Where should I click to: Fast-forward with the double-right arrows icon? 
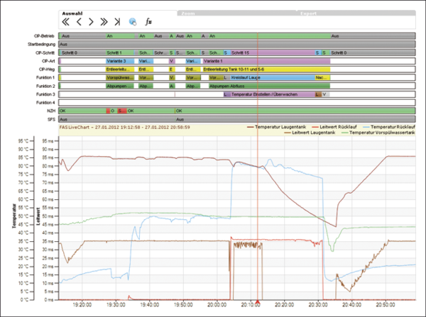tap(104, 22)
